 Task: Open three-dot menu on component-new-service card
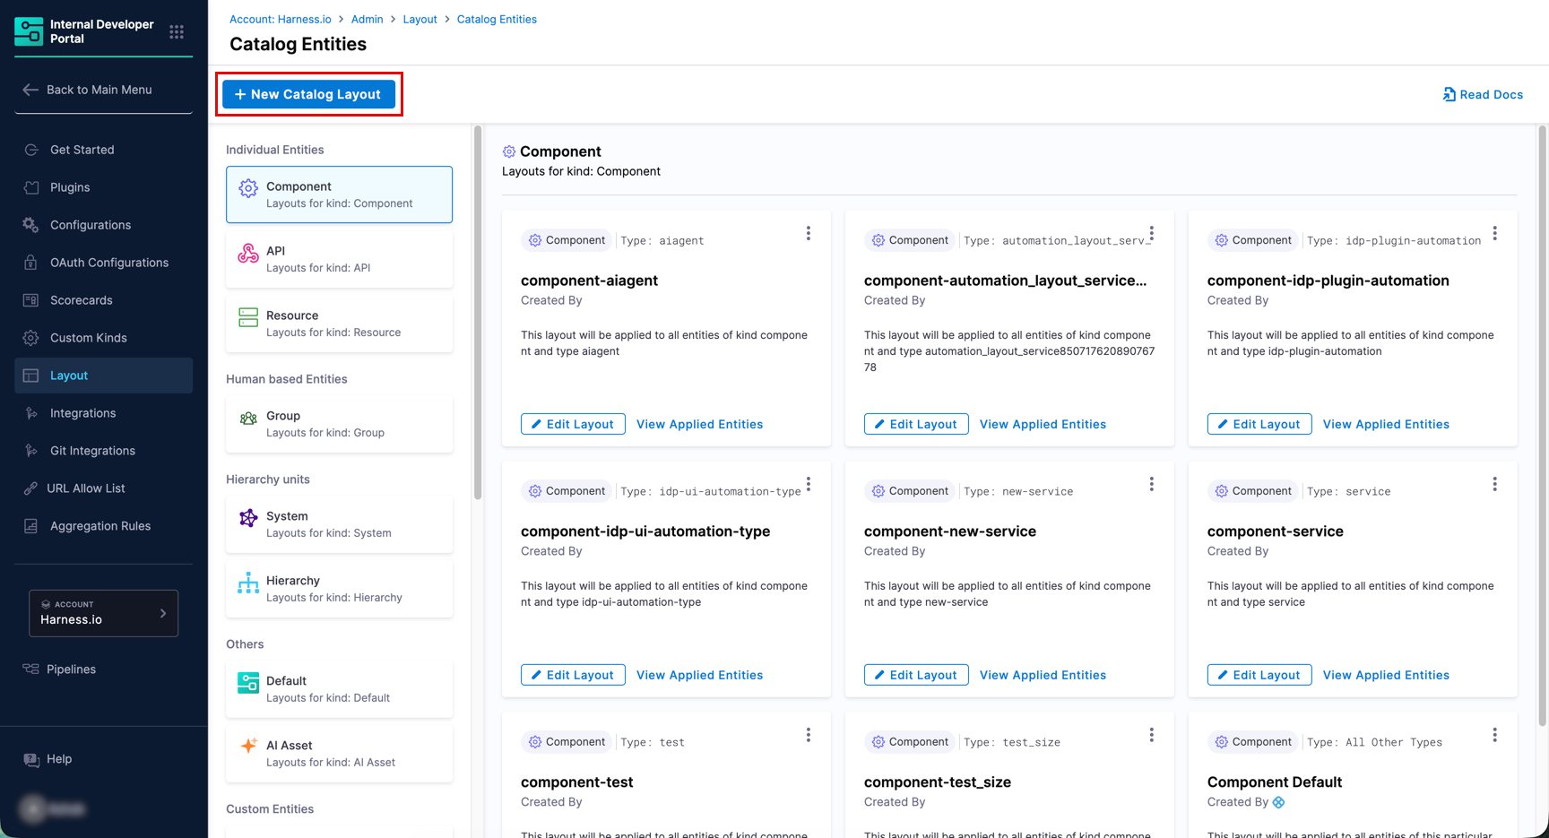(1151, 485)
